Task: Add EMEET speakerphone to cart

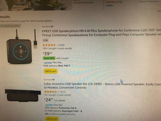Action: point(51,71)
